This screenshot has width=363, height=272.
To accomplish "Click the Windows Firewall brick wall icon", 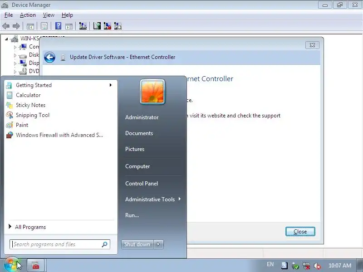I will coord(10,135).
